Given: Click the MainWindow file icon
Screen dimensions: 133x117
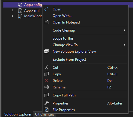Looking at the screenshot, I should click(x=20, y=16).
